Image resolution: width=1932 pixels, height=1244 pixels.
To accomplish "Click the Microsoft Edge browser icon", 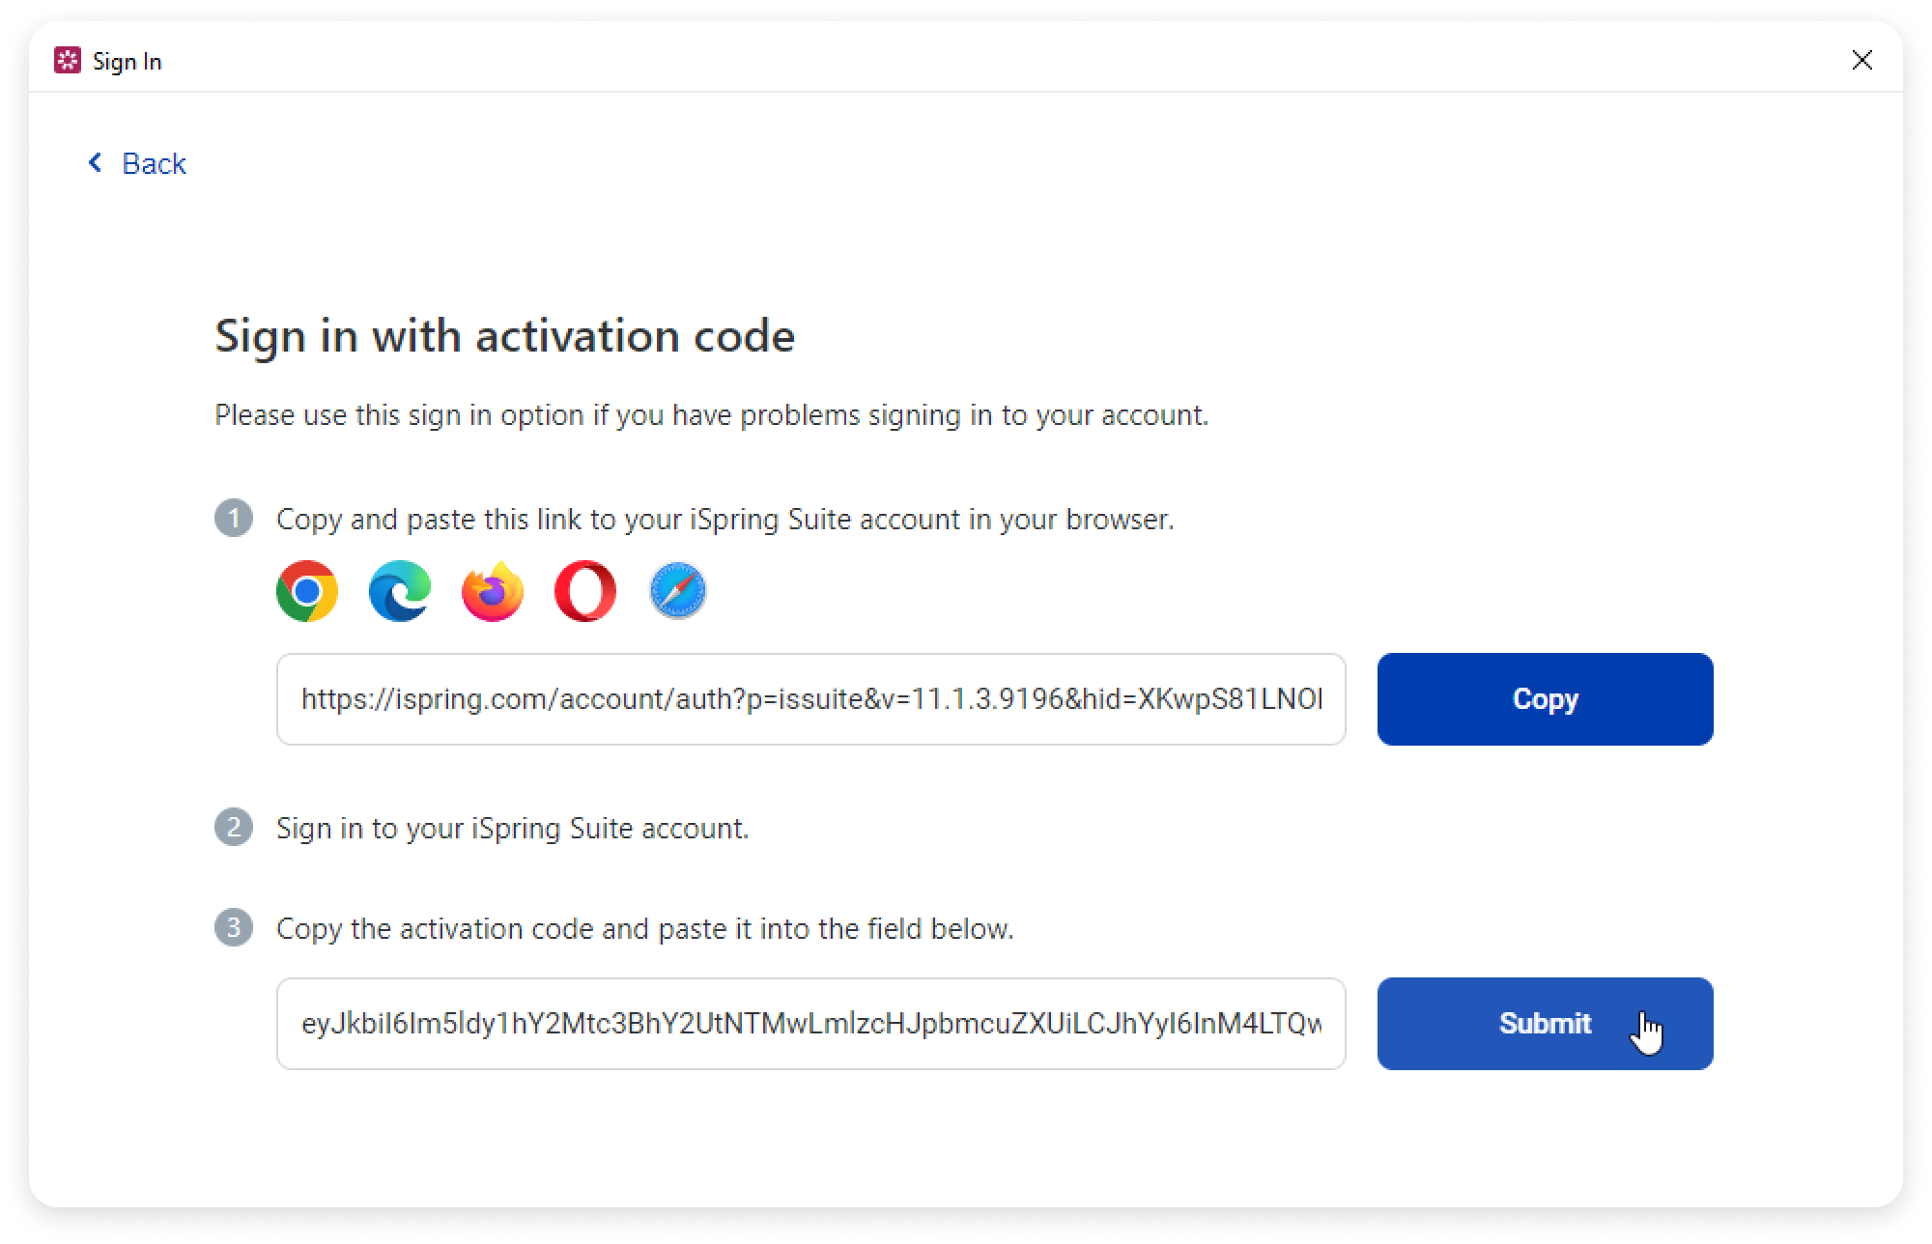I will click(x=400, y=591).
